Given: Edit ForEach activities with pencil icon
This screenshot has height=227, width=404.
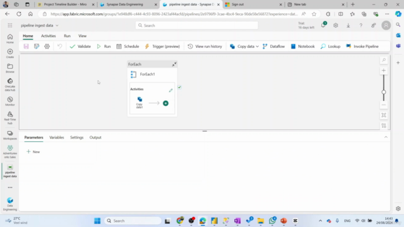Looking at the screenshot, I should coord(170,90).
